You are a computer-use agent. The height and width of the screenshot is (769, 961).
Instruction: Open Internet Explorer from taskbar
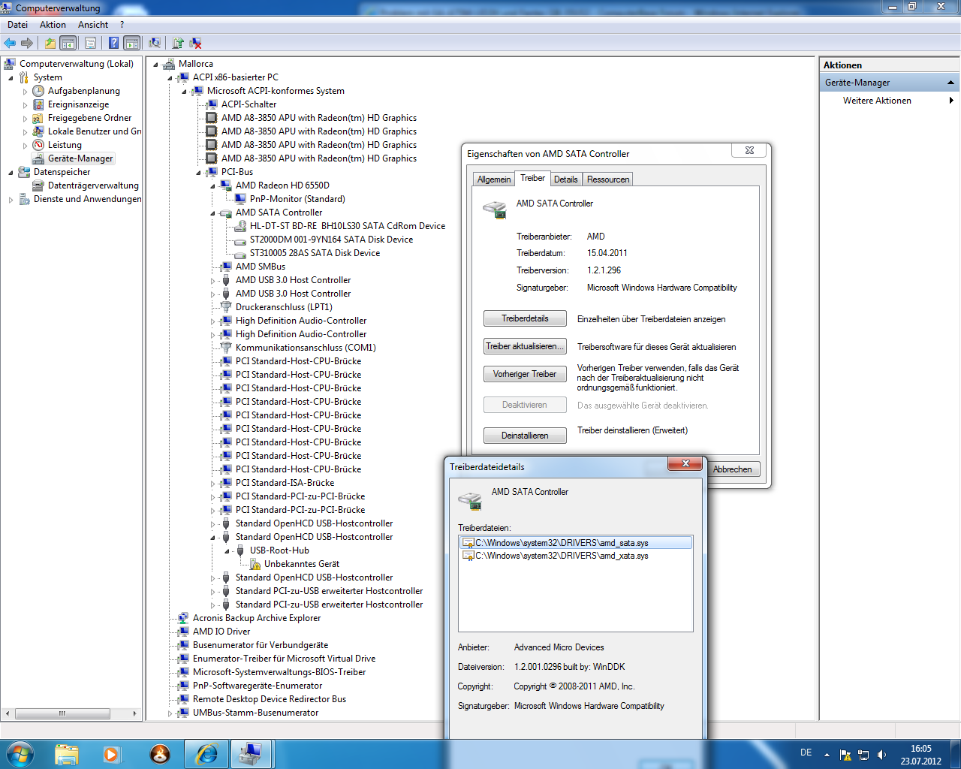[206, 754]
